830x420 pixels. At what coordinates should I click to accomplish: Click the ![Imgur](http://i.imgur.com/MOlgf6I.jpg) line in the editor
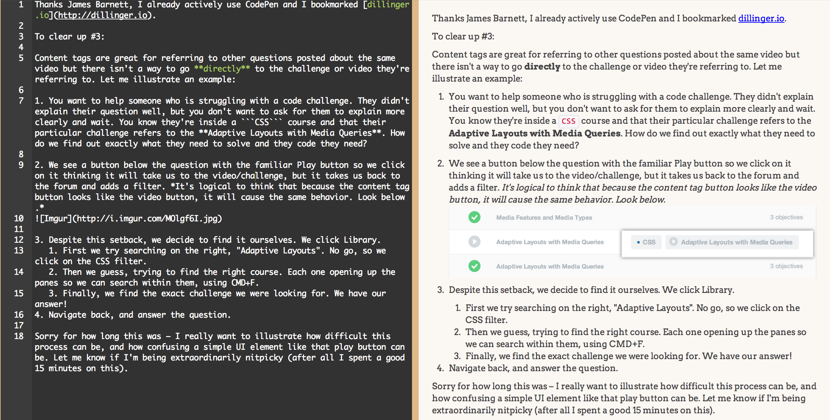click(x=128, y=218)
